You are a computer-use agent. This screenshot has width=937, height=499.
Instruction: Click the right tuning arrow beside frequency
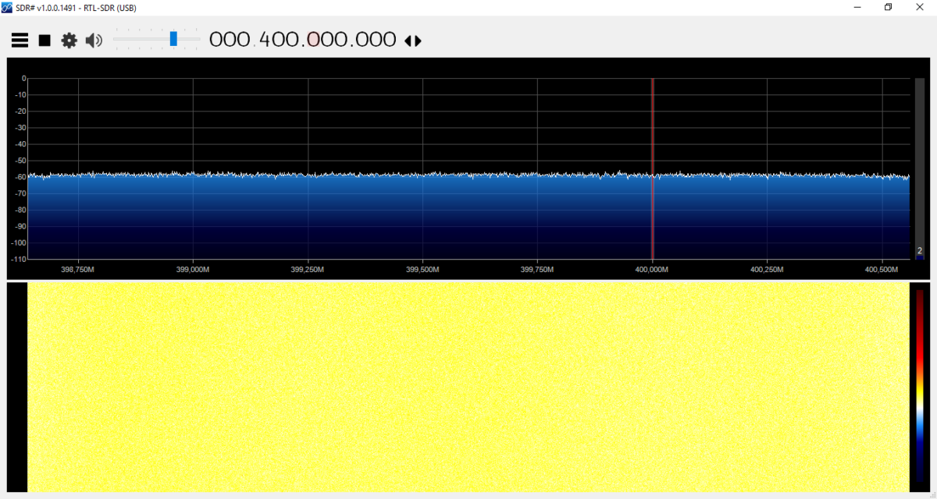click(419, 41)
